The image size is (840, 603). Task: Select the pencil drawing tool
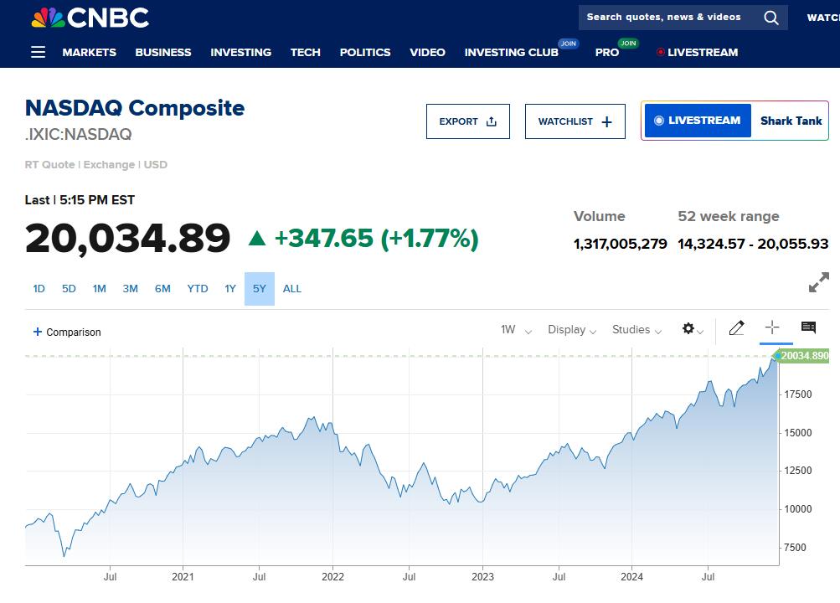736,328
